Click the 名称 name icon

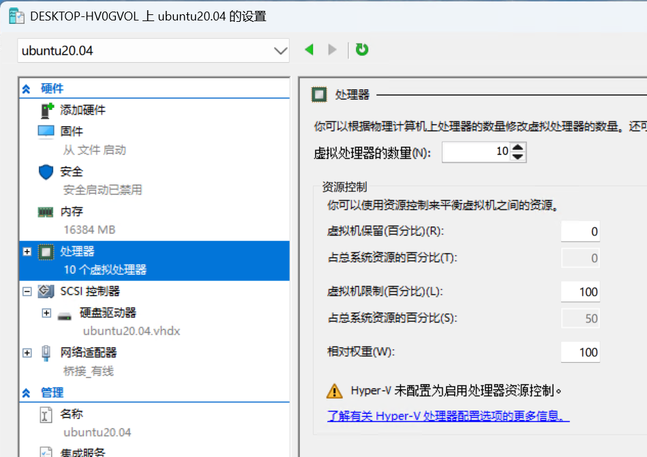coord(46,415)
